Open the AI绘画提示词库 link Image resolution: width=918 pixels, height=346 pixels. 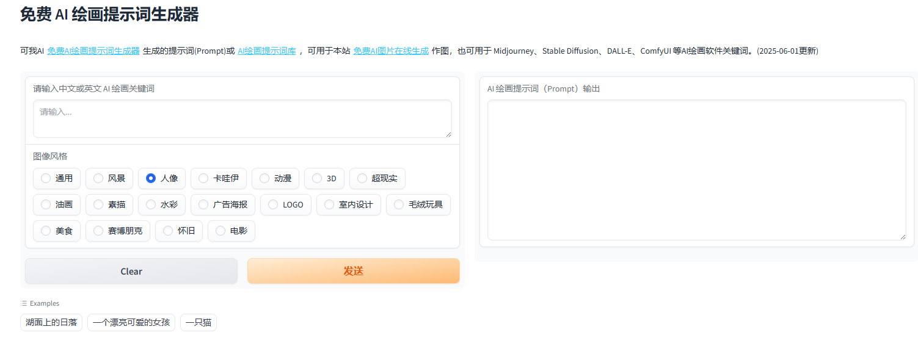[x=267, y=51]
